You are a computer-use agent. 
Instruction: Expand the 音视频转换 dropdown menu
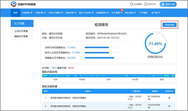[x=103, y=13]
